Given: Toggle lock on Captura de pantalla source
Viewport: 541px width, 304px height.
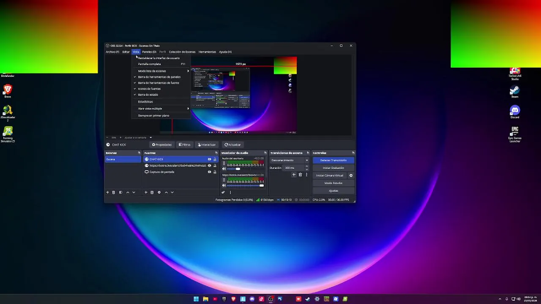Looking at the screenshot, I should point(215,172).
